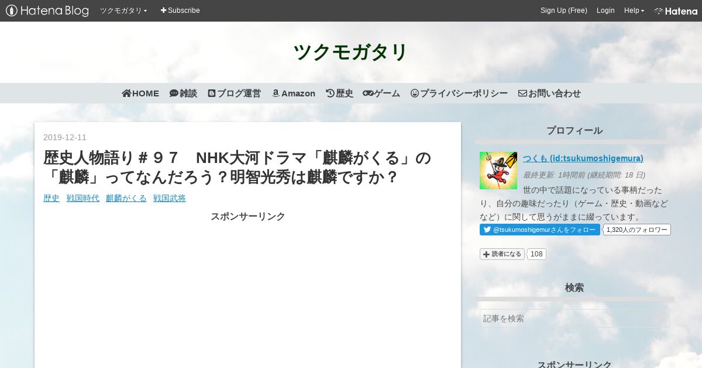Click the Hatena logo at top right

(x=676, y=11)
